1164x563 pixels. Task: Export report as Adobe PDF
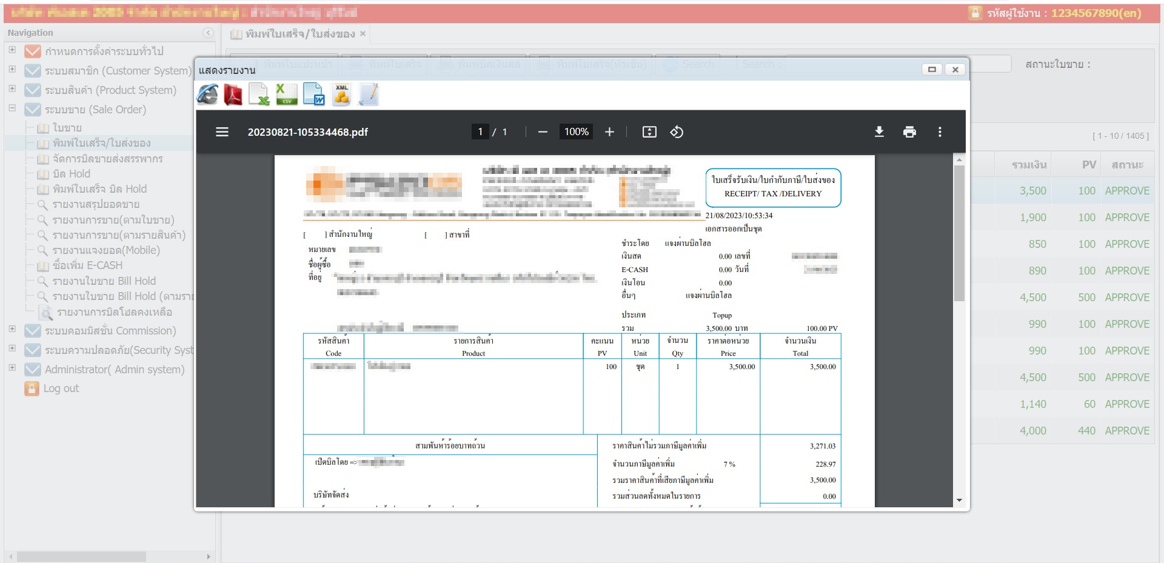pyautogui.click(x=233, y=95)
